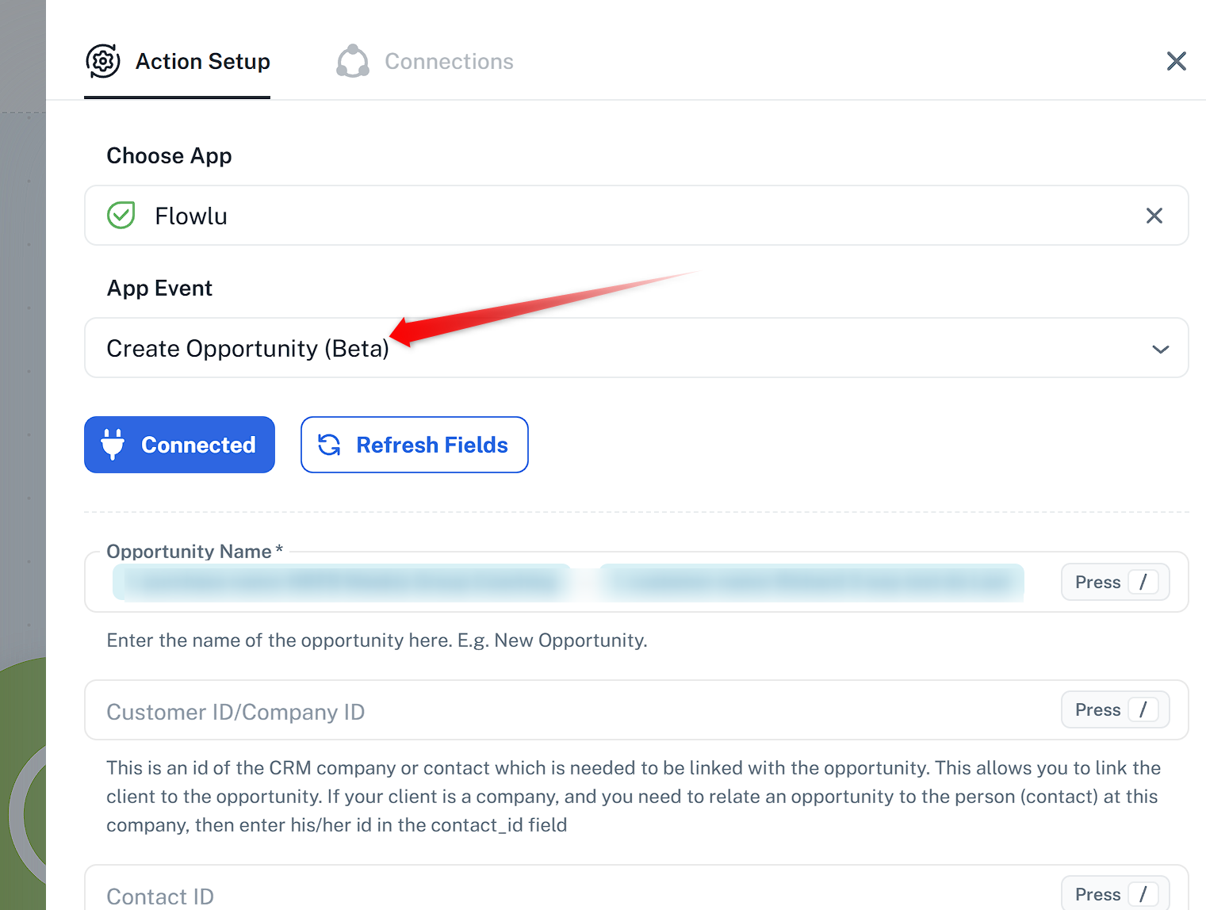Click the Contact ID input field
The width and height of the screenshot is (1206, 910).
[x=636, y=889]
